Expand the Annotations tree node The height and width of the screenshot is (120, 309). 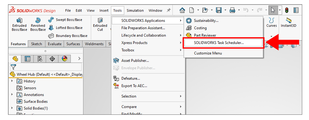[12, 94]
